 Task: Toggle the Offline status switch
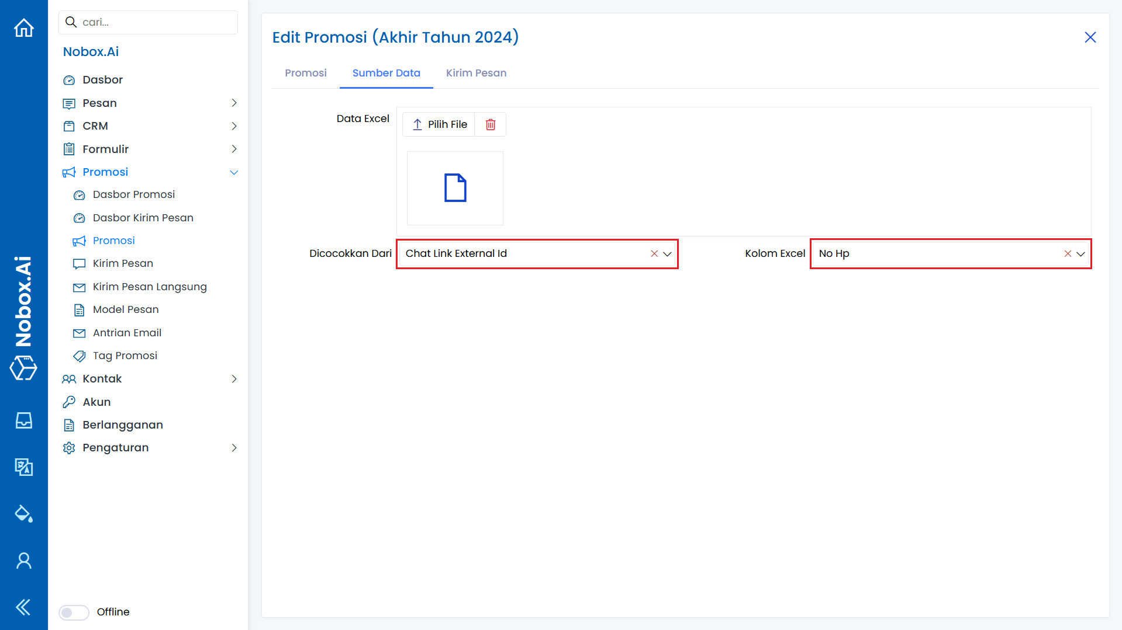click(x=74, y=612)
